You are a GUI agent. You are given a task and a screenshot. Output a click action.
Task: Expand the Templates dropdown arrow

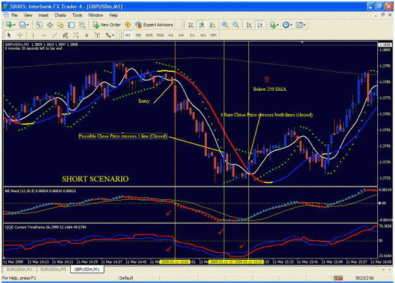[305, 25]
